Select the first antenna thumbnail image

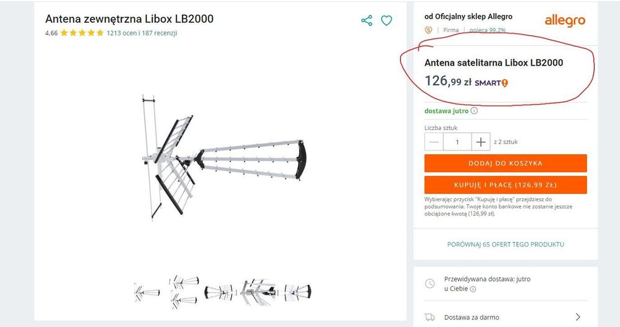[147, 292]
